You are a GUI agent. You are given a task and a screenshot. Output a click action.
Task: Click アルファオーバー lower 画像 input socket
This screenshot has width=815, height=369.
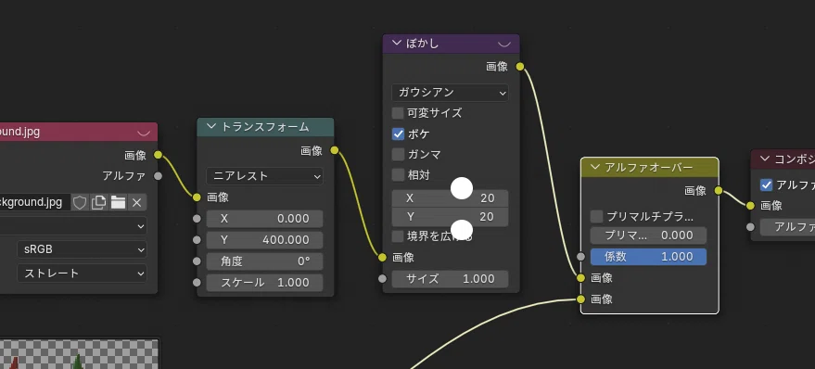(x=581, y=299)
